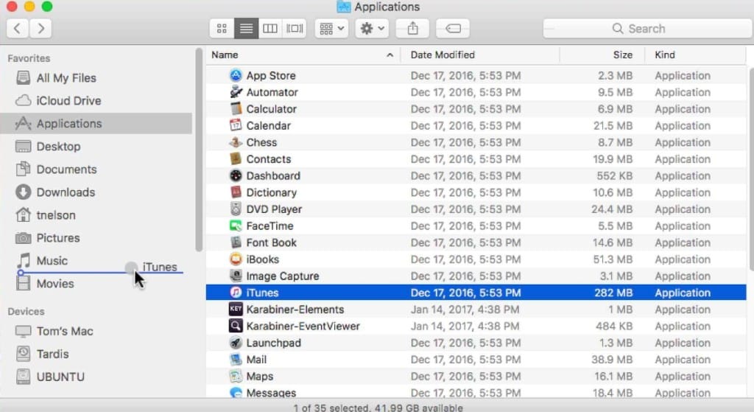
Task: Click the 282 MB size cell
Action: (613, 293)
